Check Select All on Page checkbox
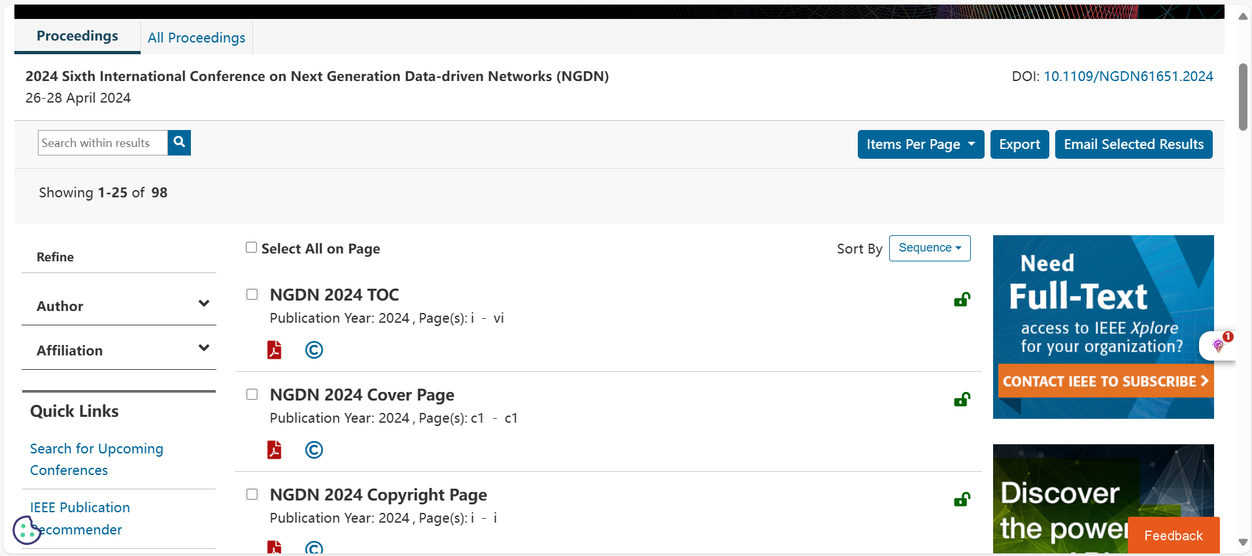This screenshot has height=556, width=1252. coord(251,248)
